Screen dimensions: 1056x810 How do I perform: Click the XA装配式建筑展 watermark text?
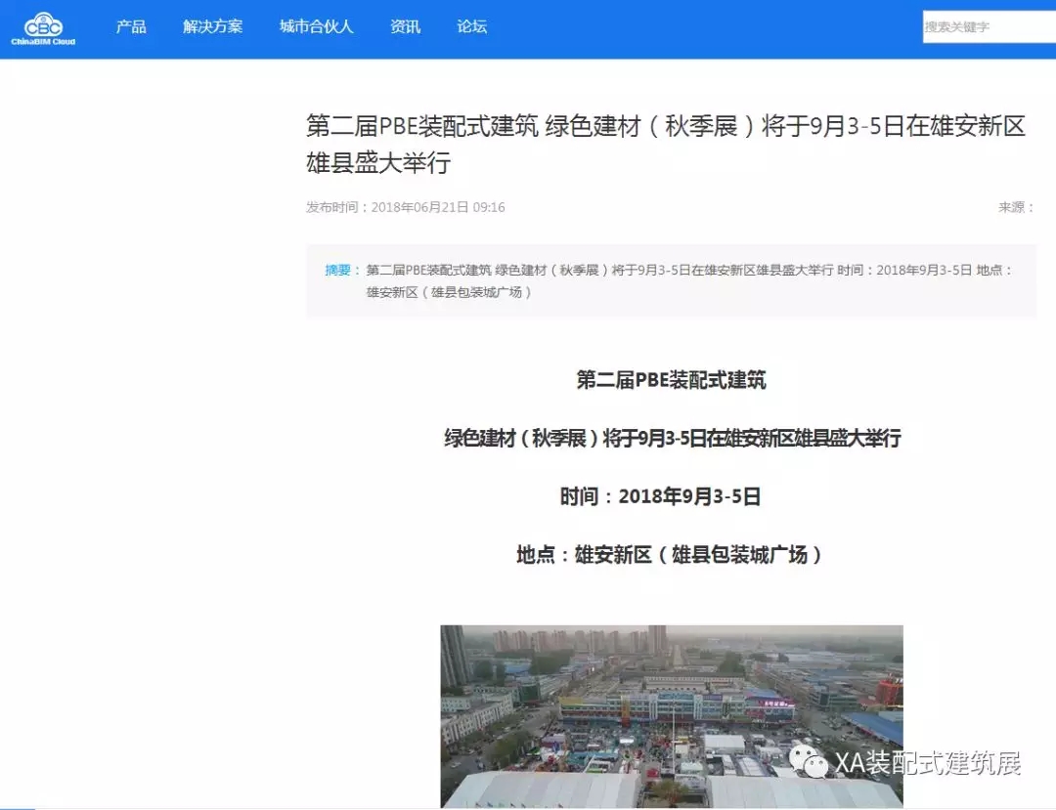(x=927, y=763)
